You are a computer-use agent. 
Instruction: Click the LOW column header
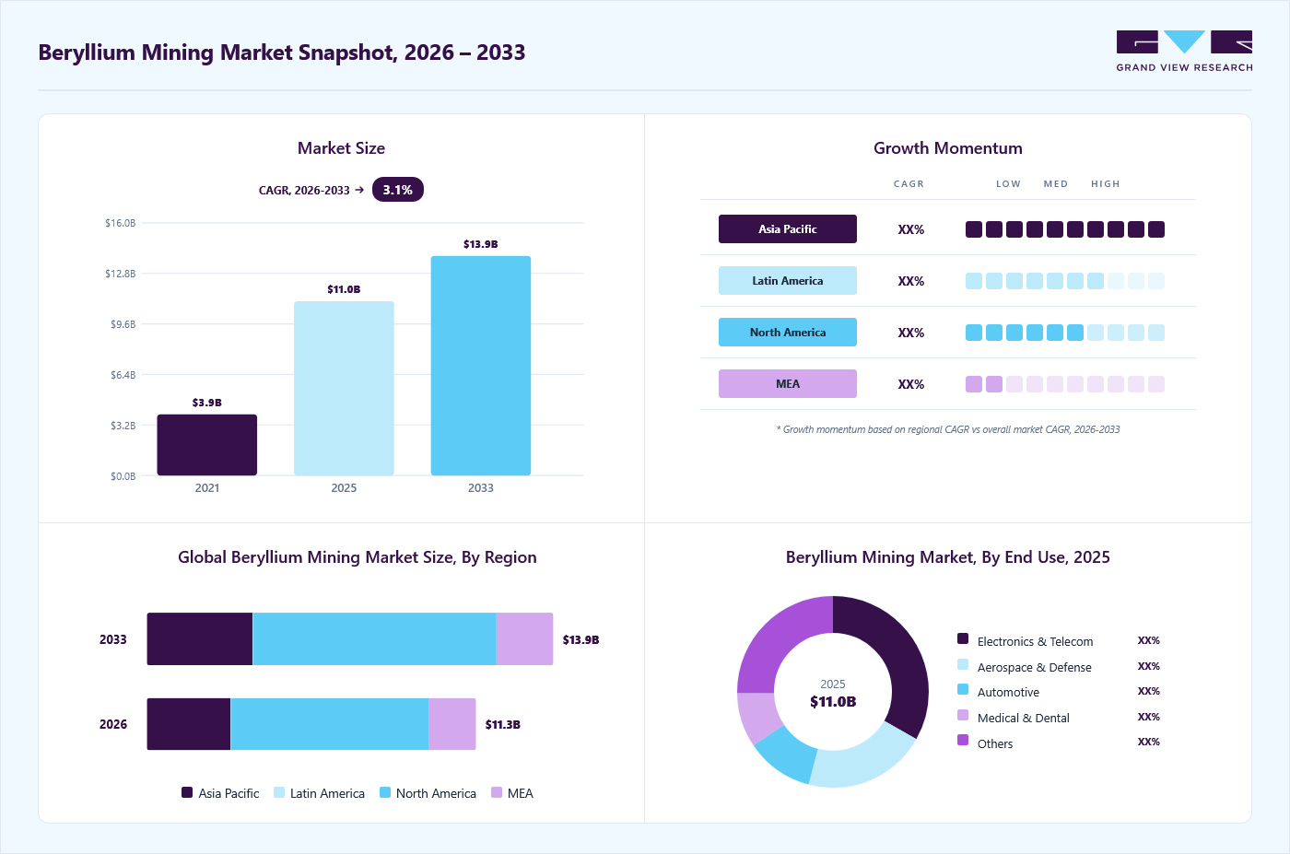tap(1008, 184)
